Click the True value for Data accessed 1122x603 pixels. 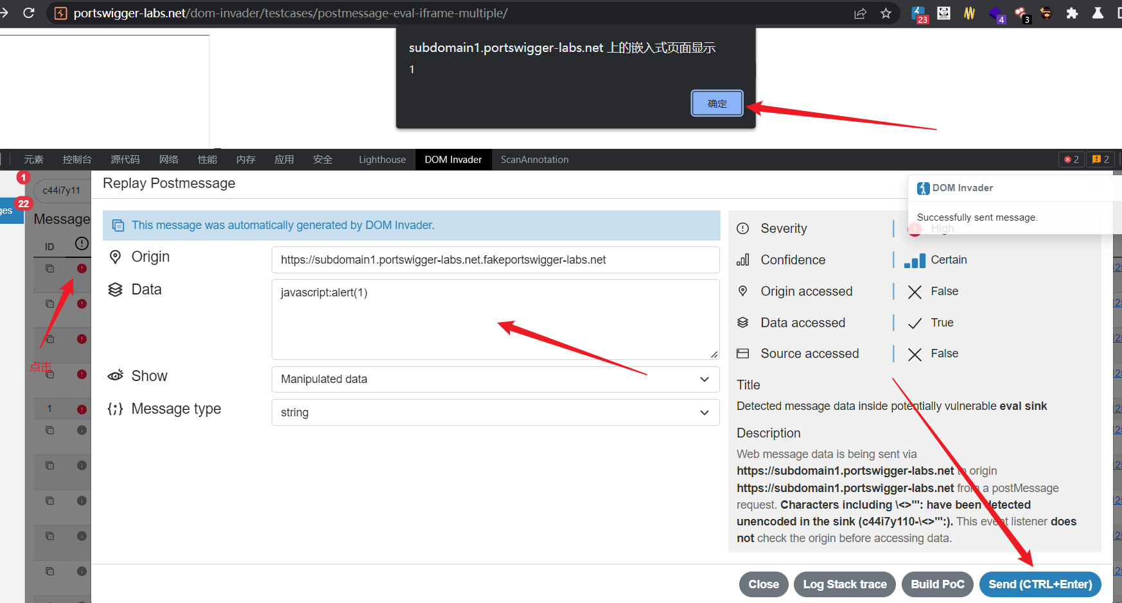coord(942,323)
